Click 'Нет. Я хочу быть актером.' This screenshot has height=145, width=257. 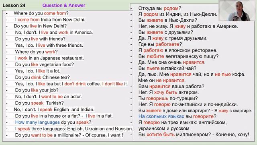[169, 92]
